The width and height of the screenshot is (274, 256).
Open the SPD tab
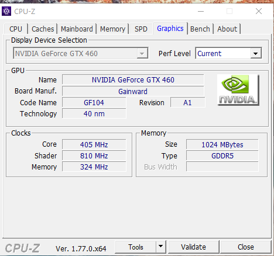pyautogui.click(x=141, y=29)
